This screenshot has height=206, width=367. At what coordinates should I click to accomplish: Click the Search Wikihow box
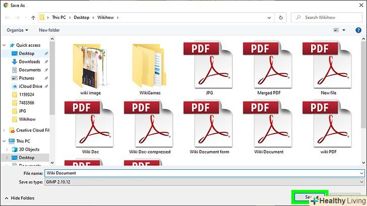(327, 18)
